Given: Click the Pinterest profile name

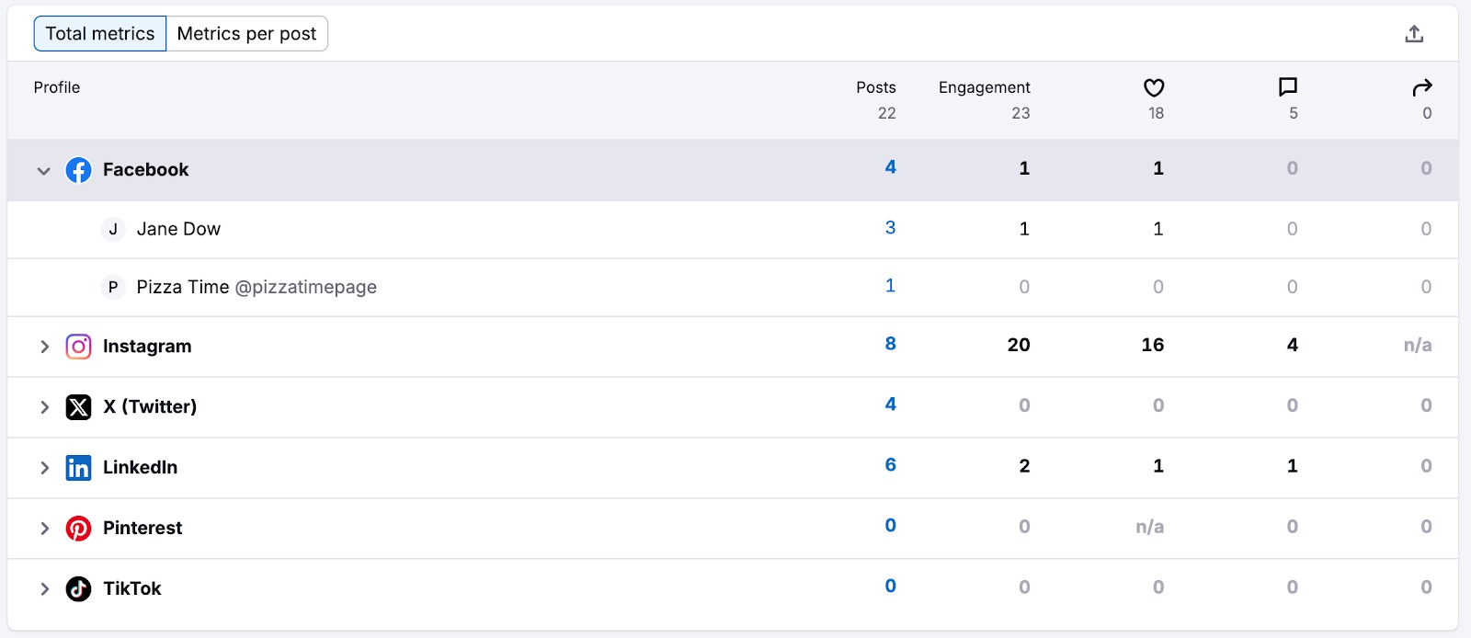Looking at the screenshot, I should click(x=143, y=529).
